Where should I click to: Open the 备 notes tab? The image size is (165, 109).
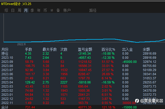[58, 10]
